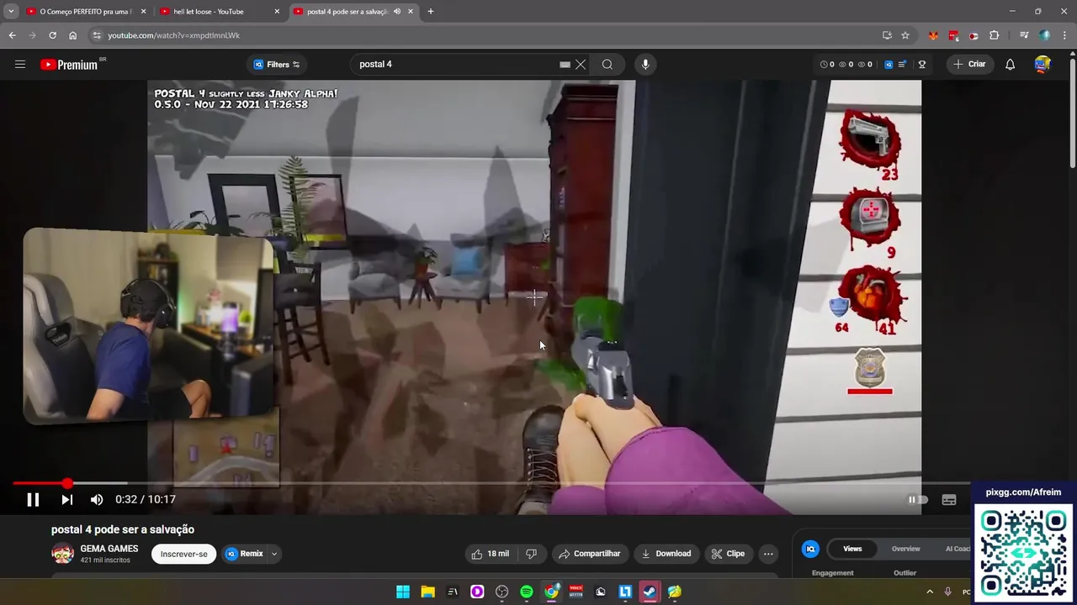Show hidden system tray icons chevron

pos(930,592)
